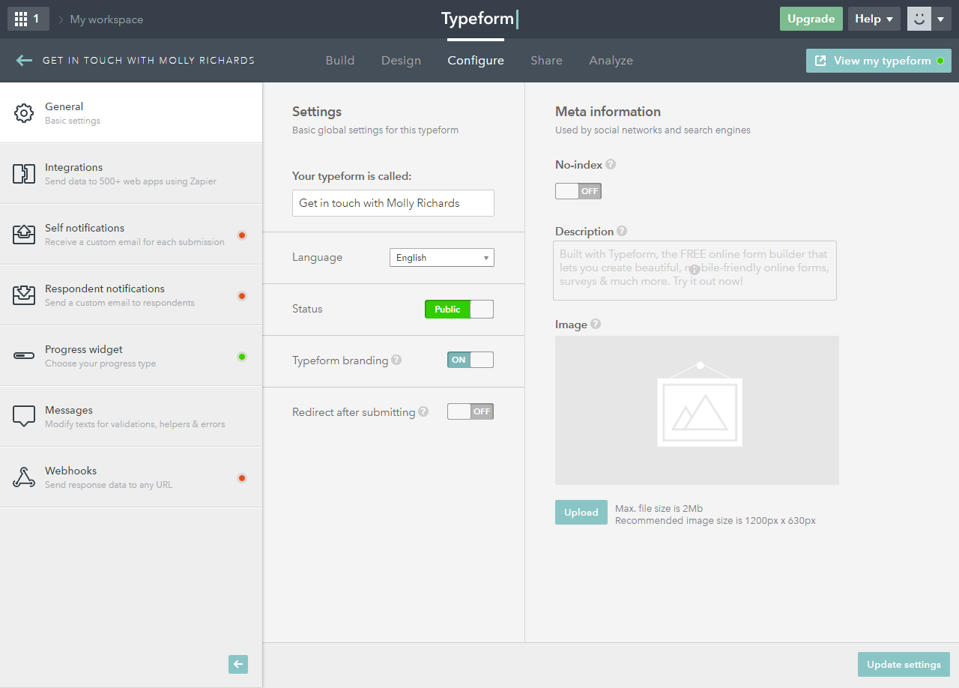Click the typeform name input field
This screenshot has height=688, width=959.
(x=393, y=203)
